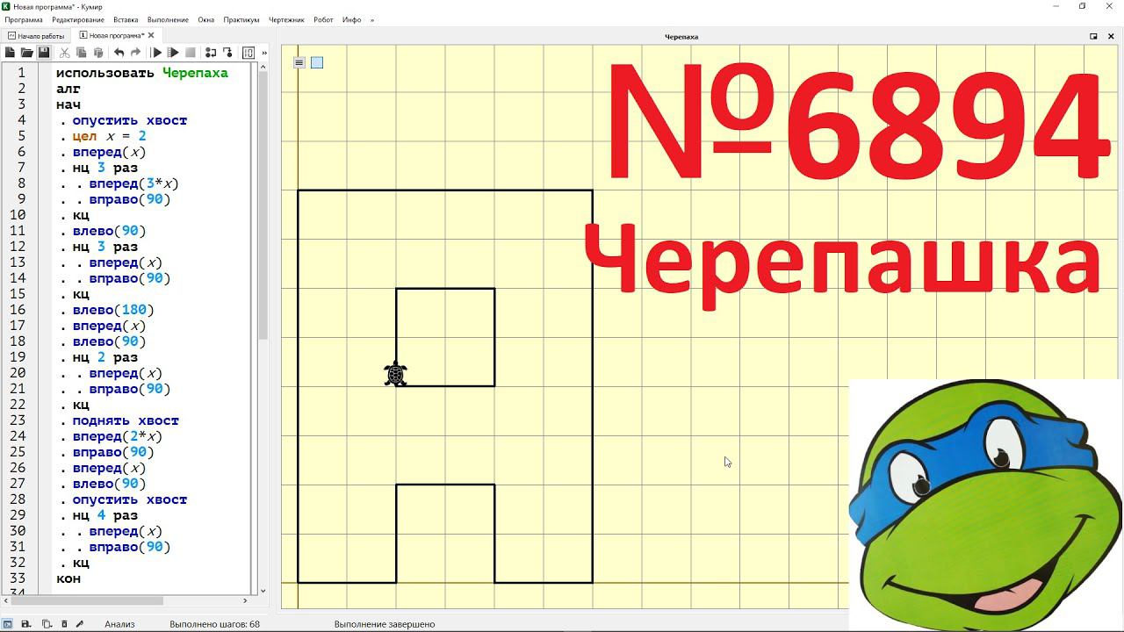Click the blue square button in Черепаха panel
Viewport: 1124px width, 632px height.
317,62
